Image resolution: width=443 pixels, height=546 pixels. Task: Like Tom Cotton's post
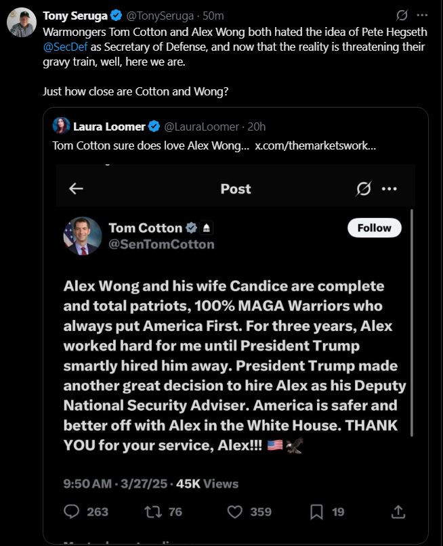(235, 512)
